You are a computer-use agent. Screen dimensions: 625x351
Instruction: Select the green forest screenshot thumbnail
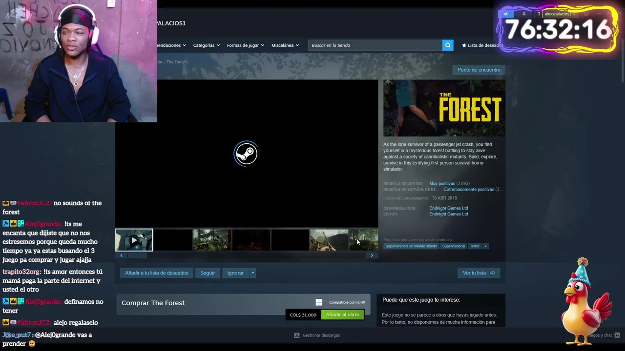pos(212,240)
